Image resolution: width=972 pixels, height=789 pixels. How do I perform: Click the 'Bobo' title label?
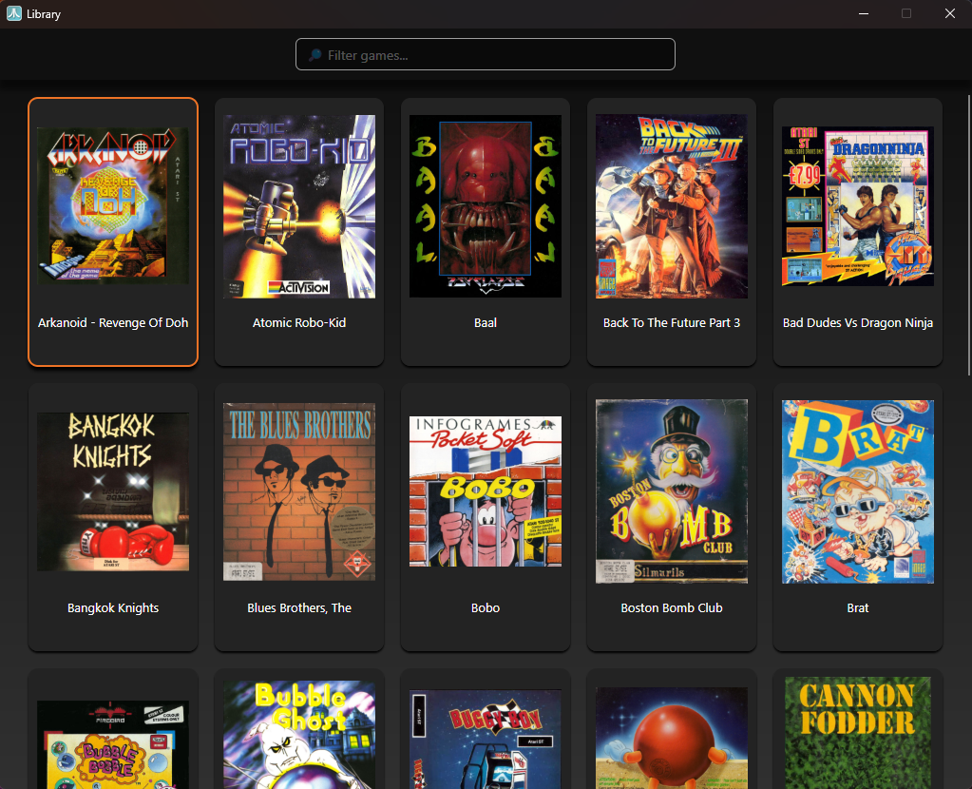[486, 607]
